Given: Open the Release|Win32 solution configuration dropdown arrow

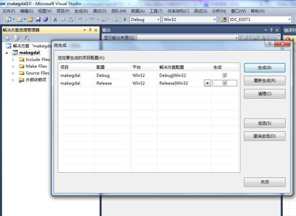Looking at the screenshot, I should pos(207,83).
